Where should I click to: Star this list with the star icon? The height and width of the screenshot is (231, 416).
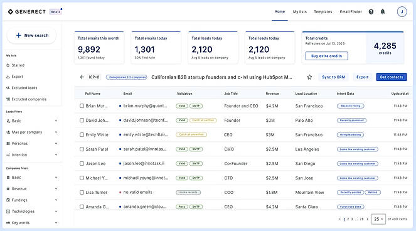(309, 77)
